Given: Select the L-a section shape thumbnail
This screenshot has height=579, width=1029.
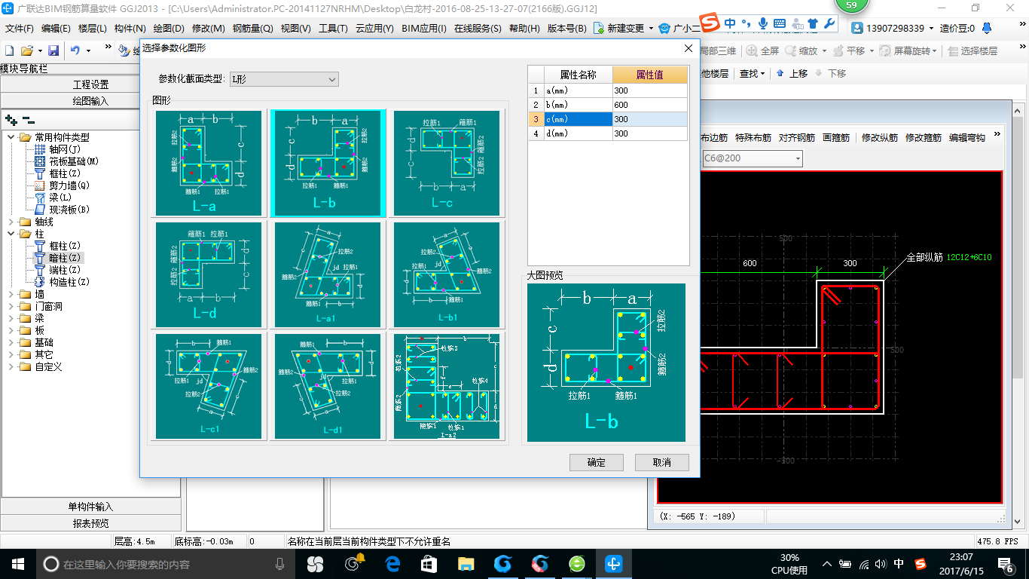Looking at the screenshot, I should (209, 163).
